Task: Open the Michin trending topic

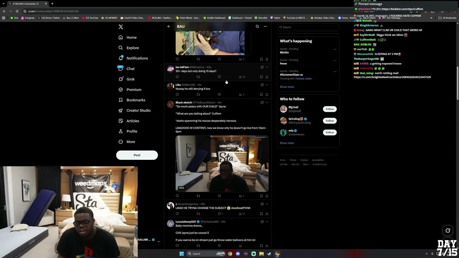Action: pos(284,52)
